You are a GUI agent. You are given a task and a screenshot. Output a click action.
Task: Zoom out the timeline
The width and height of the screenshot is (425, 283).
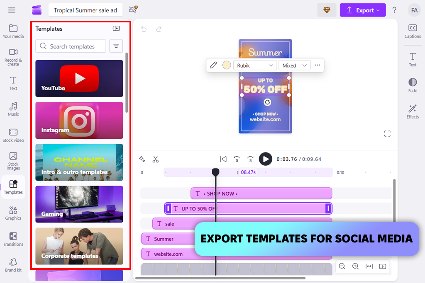[342, 266]
